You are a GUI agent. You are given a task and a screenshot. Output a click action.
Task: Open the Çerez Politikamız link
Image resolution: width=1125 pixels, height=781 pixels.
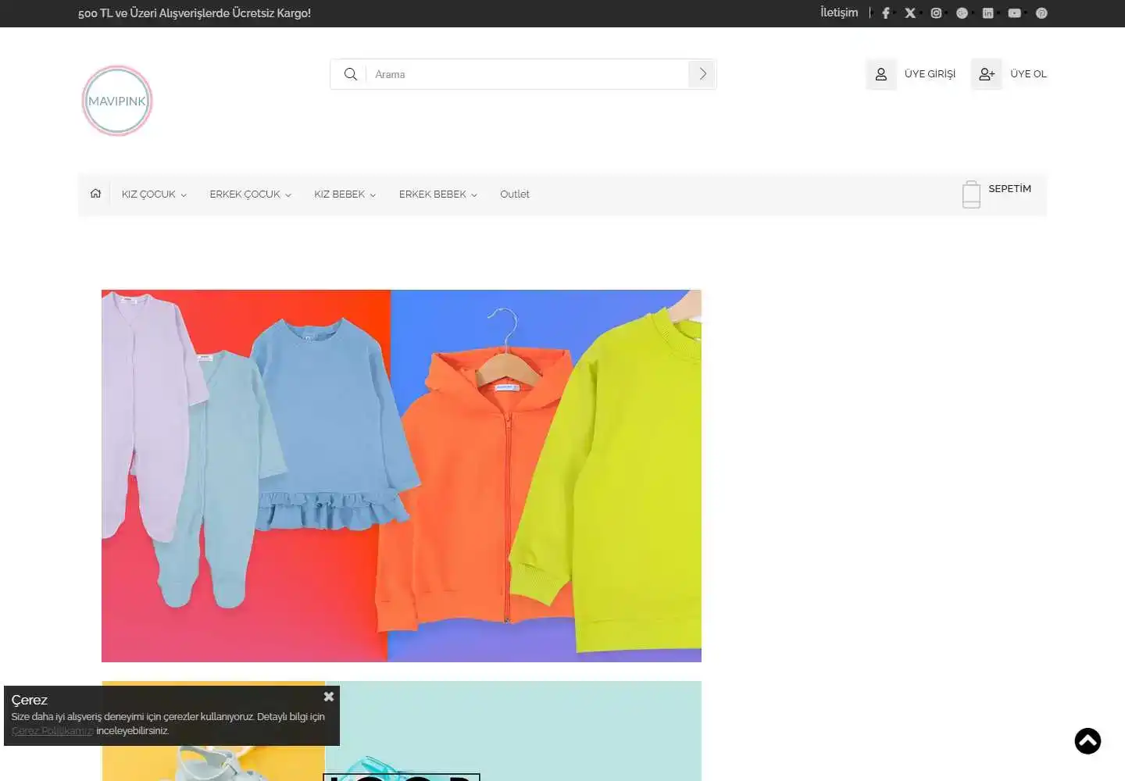pyautogui.click(x=52, y=731)
